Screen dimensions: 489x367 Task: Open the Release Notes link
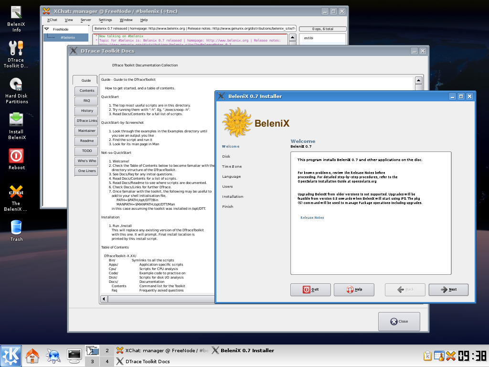tap(312, 218)
